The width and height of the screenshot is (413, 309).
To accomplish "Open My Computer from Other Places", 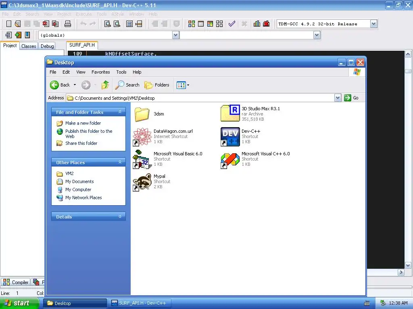I will pos(78,190).
